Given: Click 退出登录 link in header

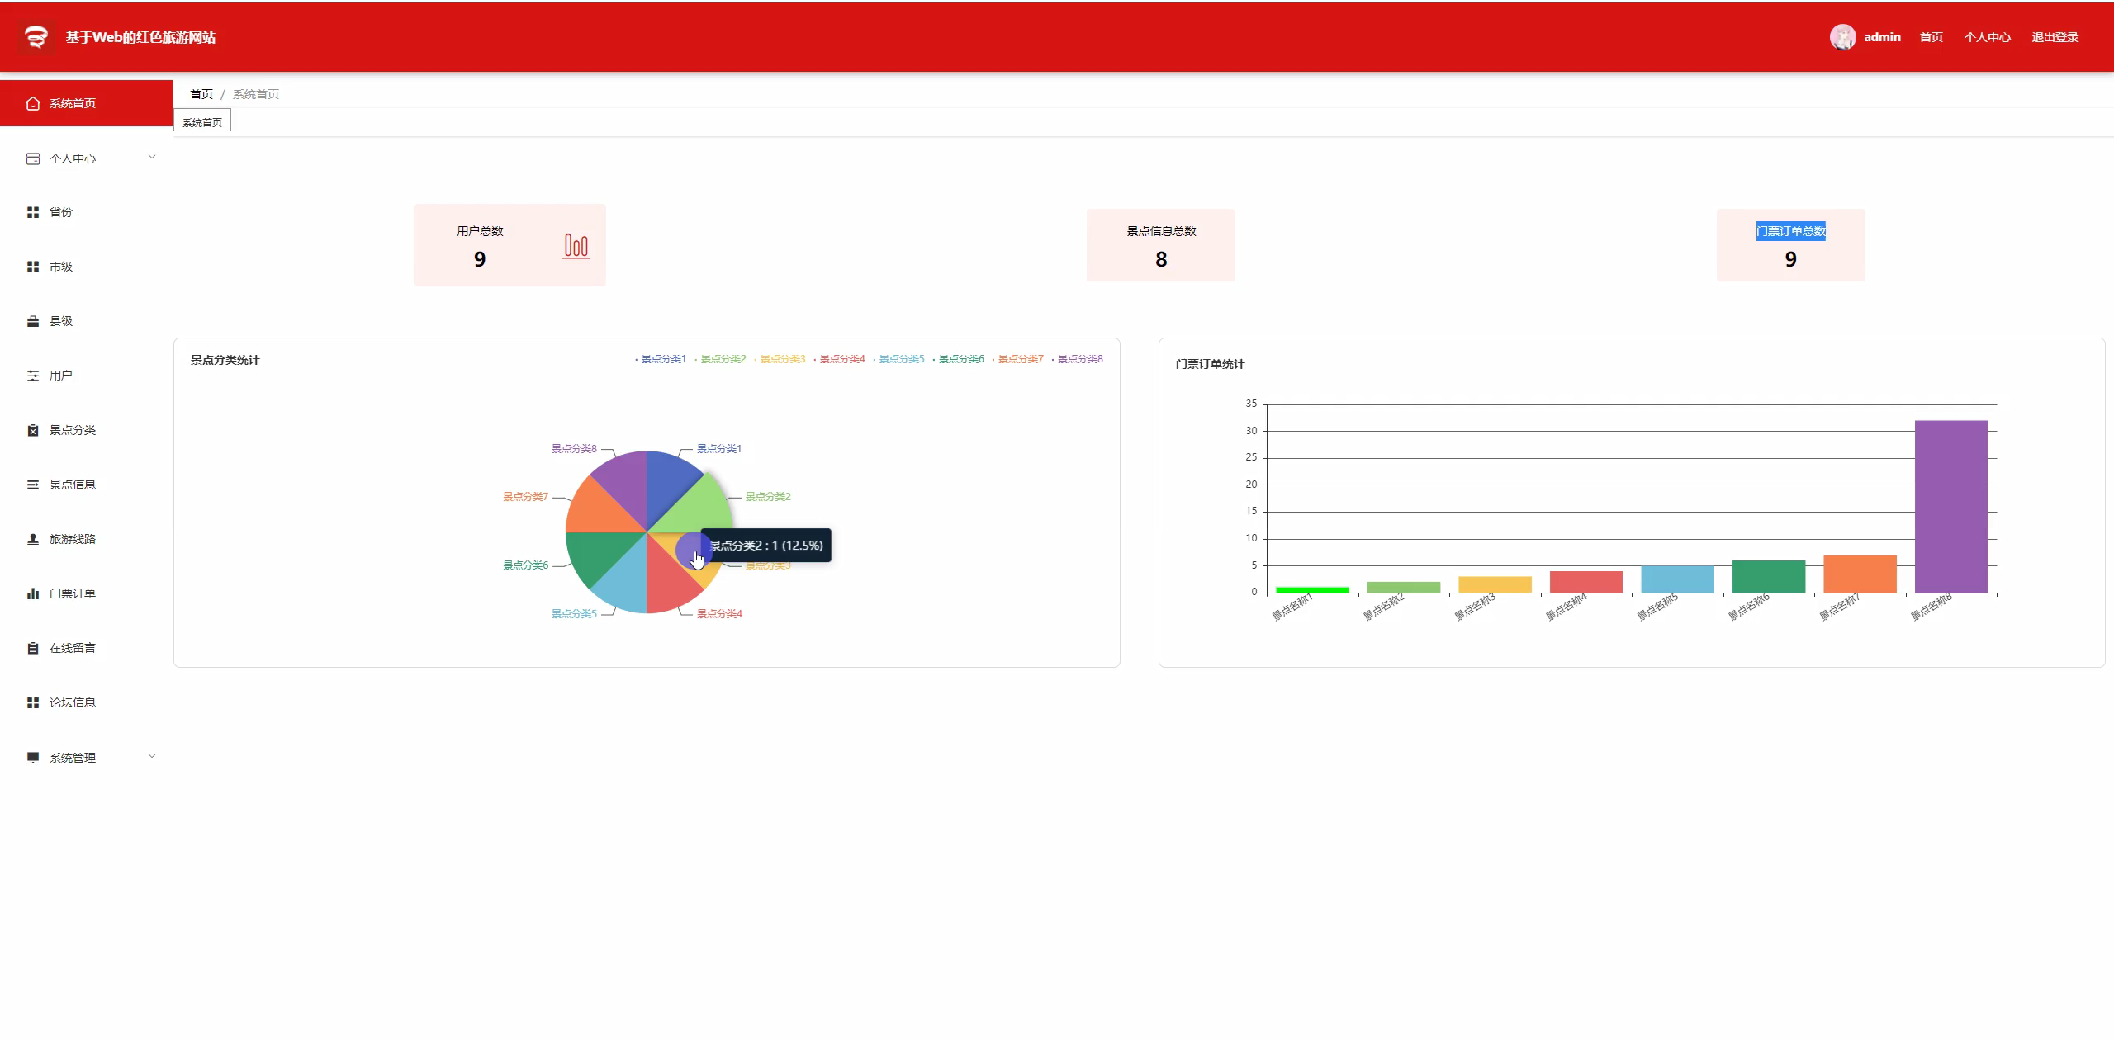Looking at the screenshot, I should [x=2055, y=37].
